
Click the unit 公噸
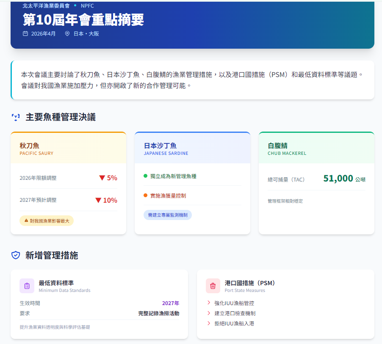pos(360,180)
